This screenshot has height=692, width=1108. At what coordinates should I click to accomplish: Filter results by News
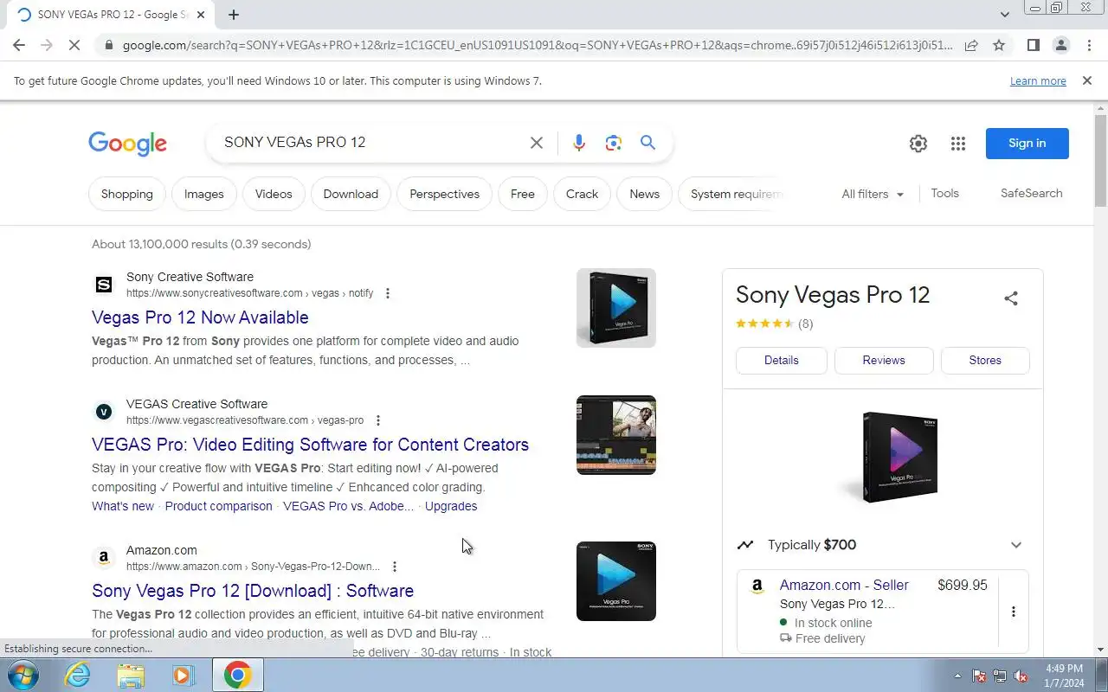[x=644, y=194]
